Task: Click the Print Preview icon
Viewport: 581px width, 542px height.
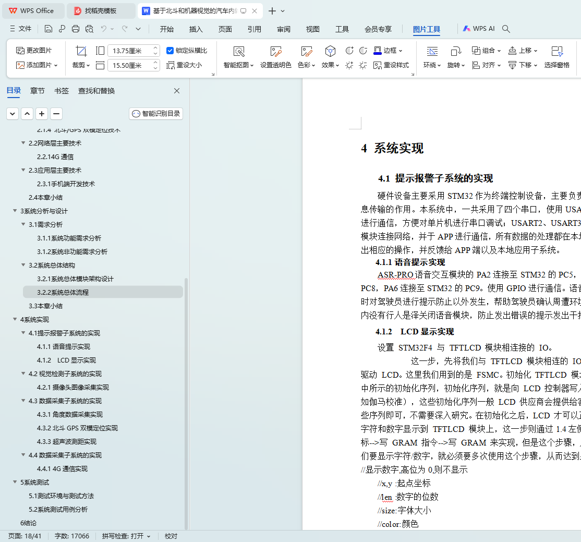Action: (89, 29)
